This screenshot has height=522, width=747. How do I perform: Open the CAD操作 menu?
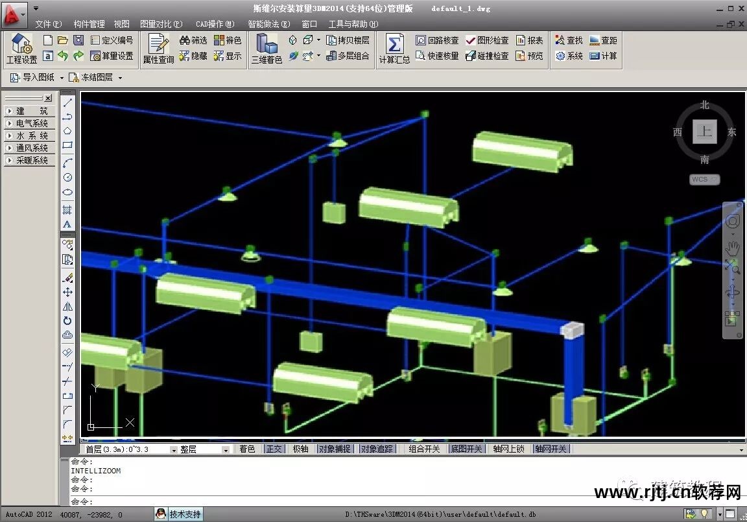click(215, 24)
